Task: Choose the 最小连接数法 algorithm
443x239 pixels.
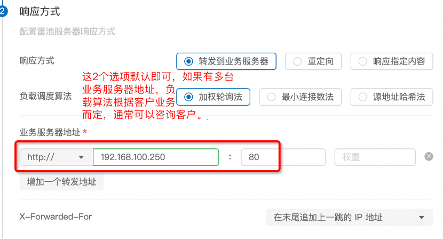Action: [x=302, y=97]
